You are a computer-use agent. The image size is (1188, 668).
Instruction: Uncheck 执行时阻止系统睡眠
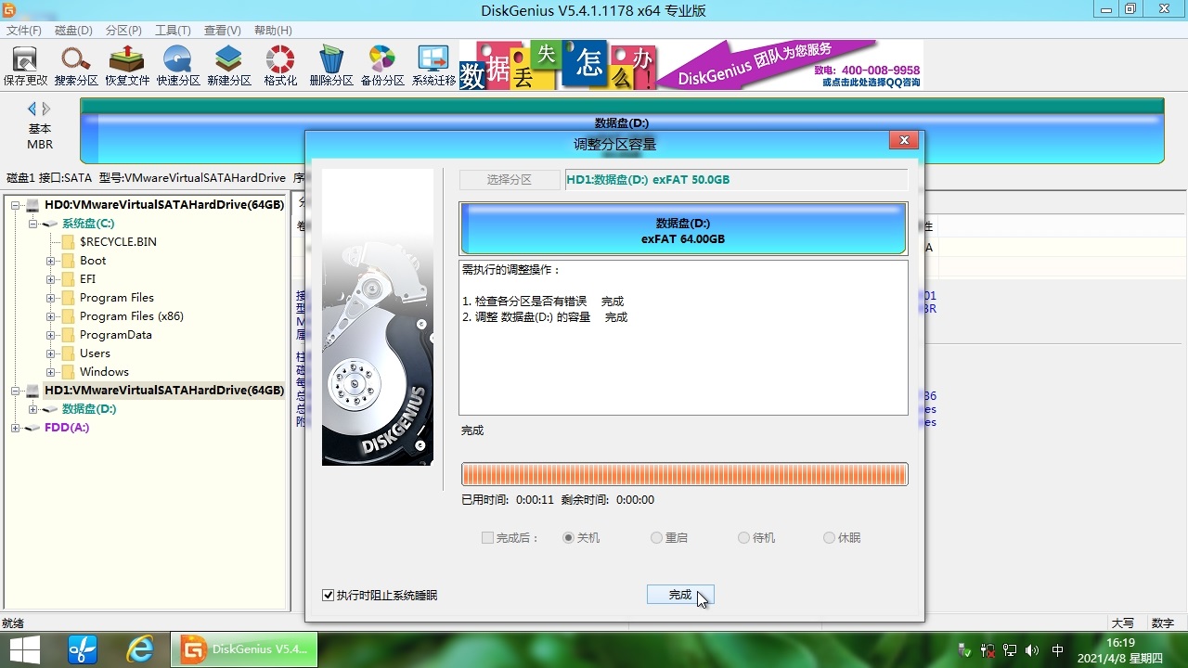pos(328,596)
